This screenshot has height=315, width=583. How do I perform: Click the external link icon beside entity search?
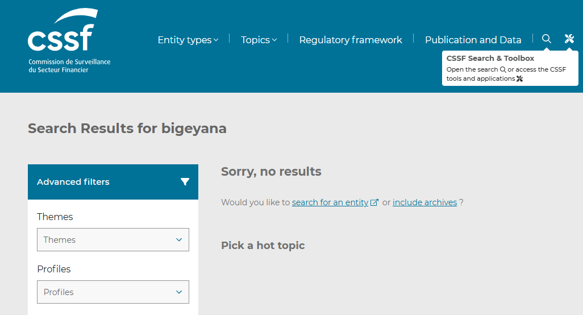pos(374,202)
